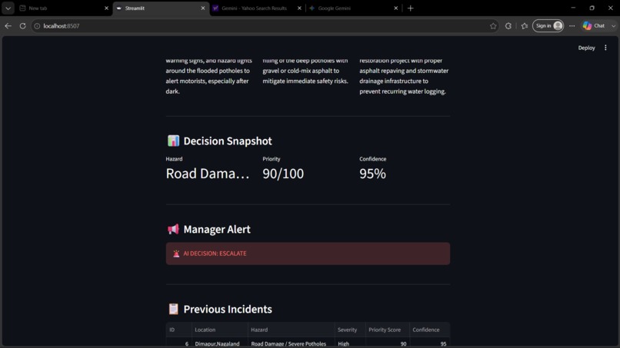Open the favorites list icon
Screen dimensions: 620x348
525,25
